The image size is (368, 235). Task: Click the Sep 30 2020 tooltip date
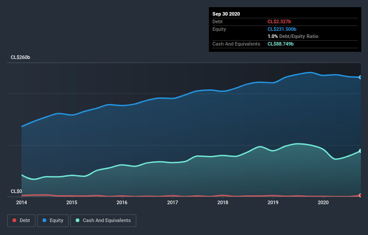(x=226, y=14)
